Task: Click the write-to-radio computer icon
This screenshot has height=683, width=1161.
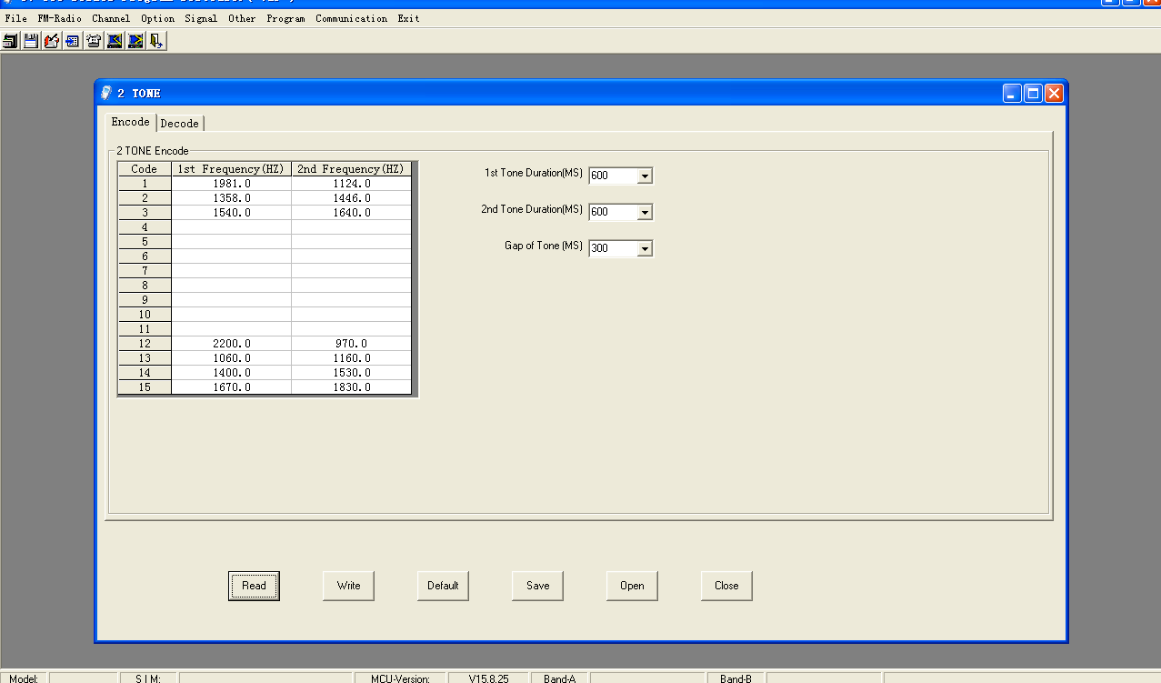Action: coord(135,41)
